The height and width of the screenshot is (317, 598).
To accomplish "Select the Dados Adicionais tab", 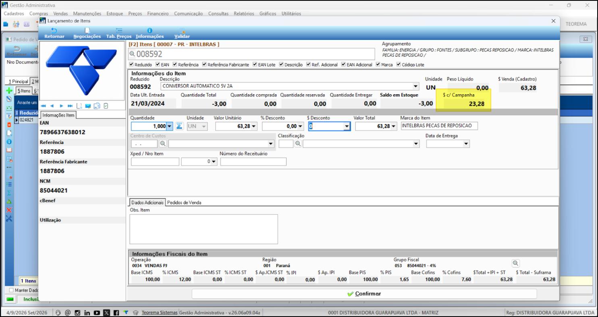I will click(x=147, y=203).
